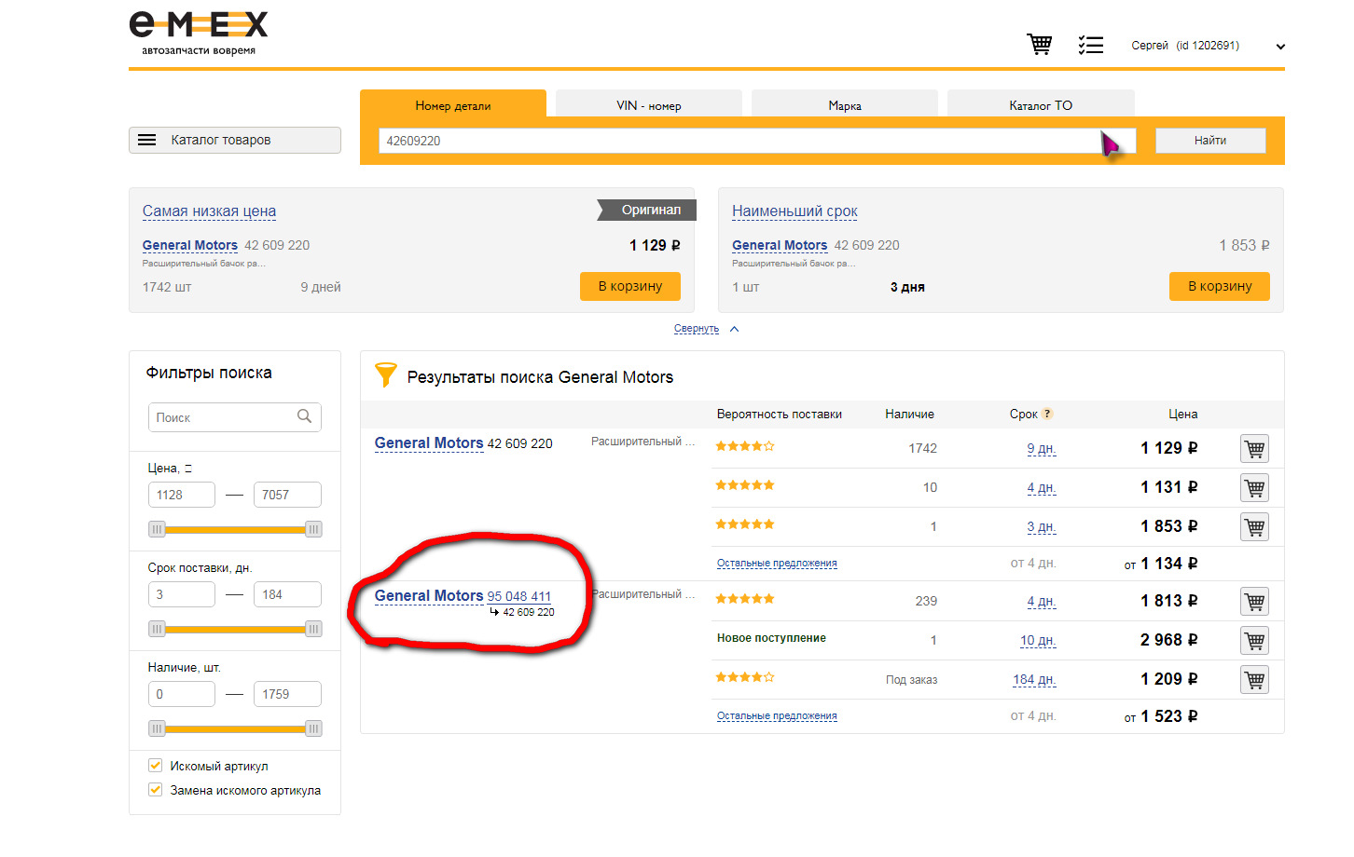1354x857 pixels.
Task: Edit minimum price field 1128
Action: pyautogui.click(x=182, y=495)
